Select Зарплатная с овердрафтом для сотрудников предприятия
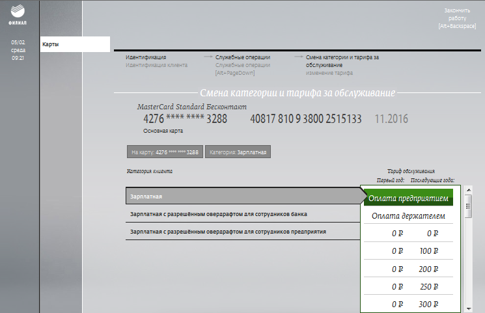Viewport: 485px width, 313px height. click(243, 232)
